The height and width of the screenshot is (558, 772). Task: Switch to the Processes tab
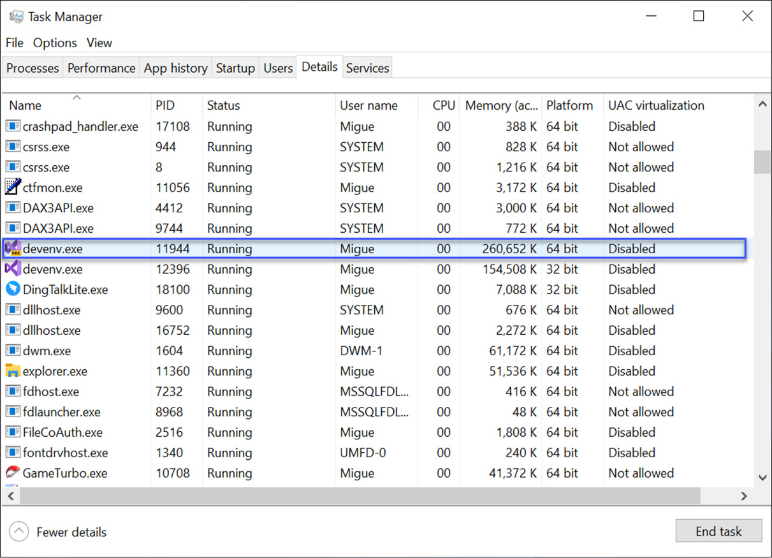[33, 68]
